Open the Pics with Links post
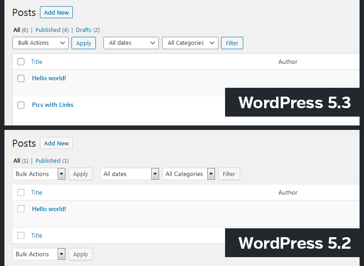 point(53,105)
